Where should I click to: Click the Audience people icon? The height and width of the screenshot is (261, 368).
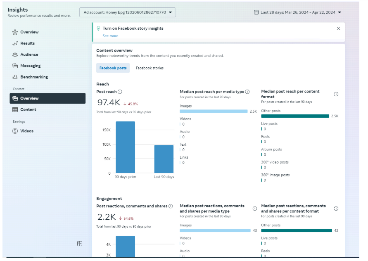15,55
